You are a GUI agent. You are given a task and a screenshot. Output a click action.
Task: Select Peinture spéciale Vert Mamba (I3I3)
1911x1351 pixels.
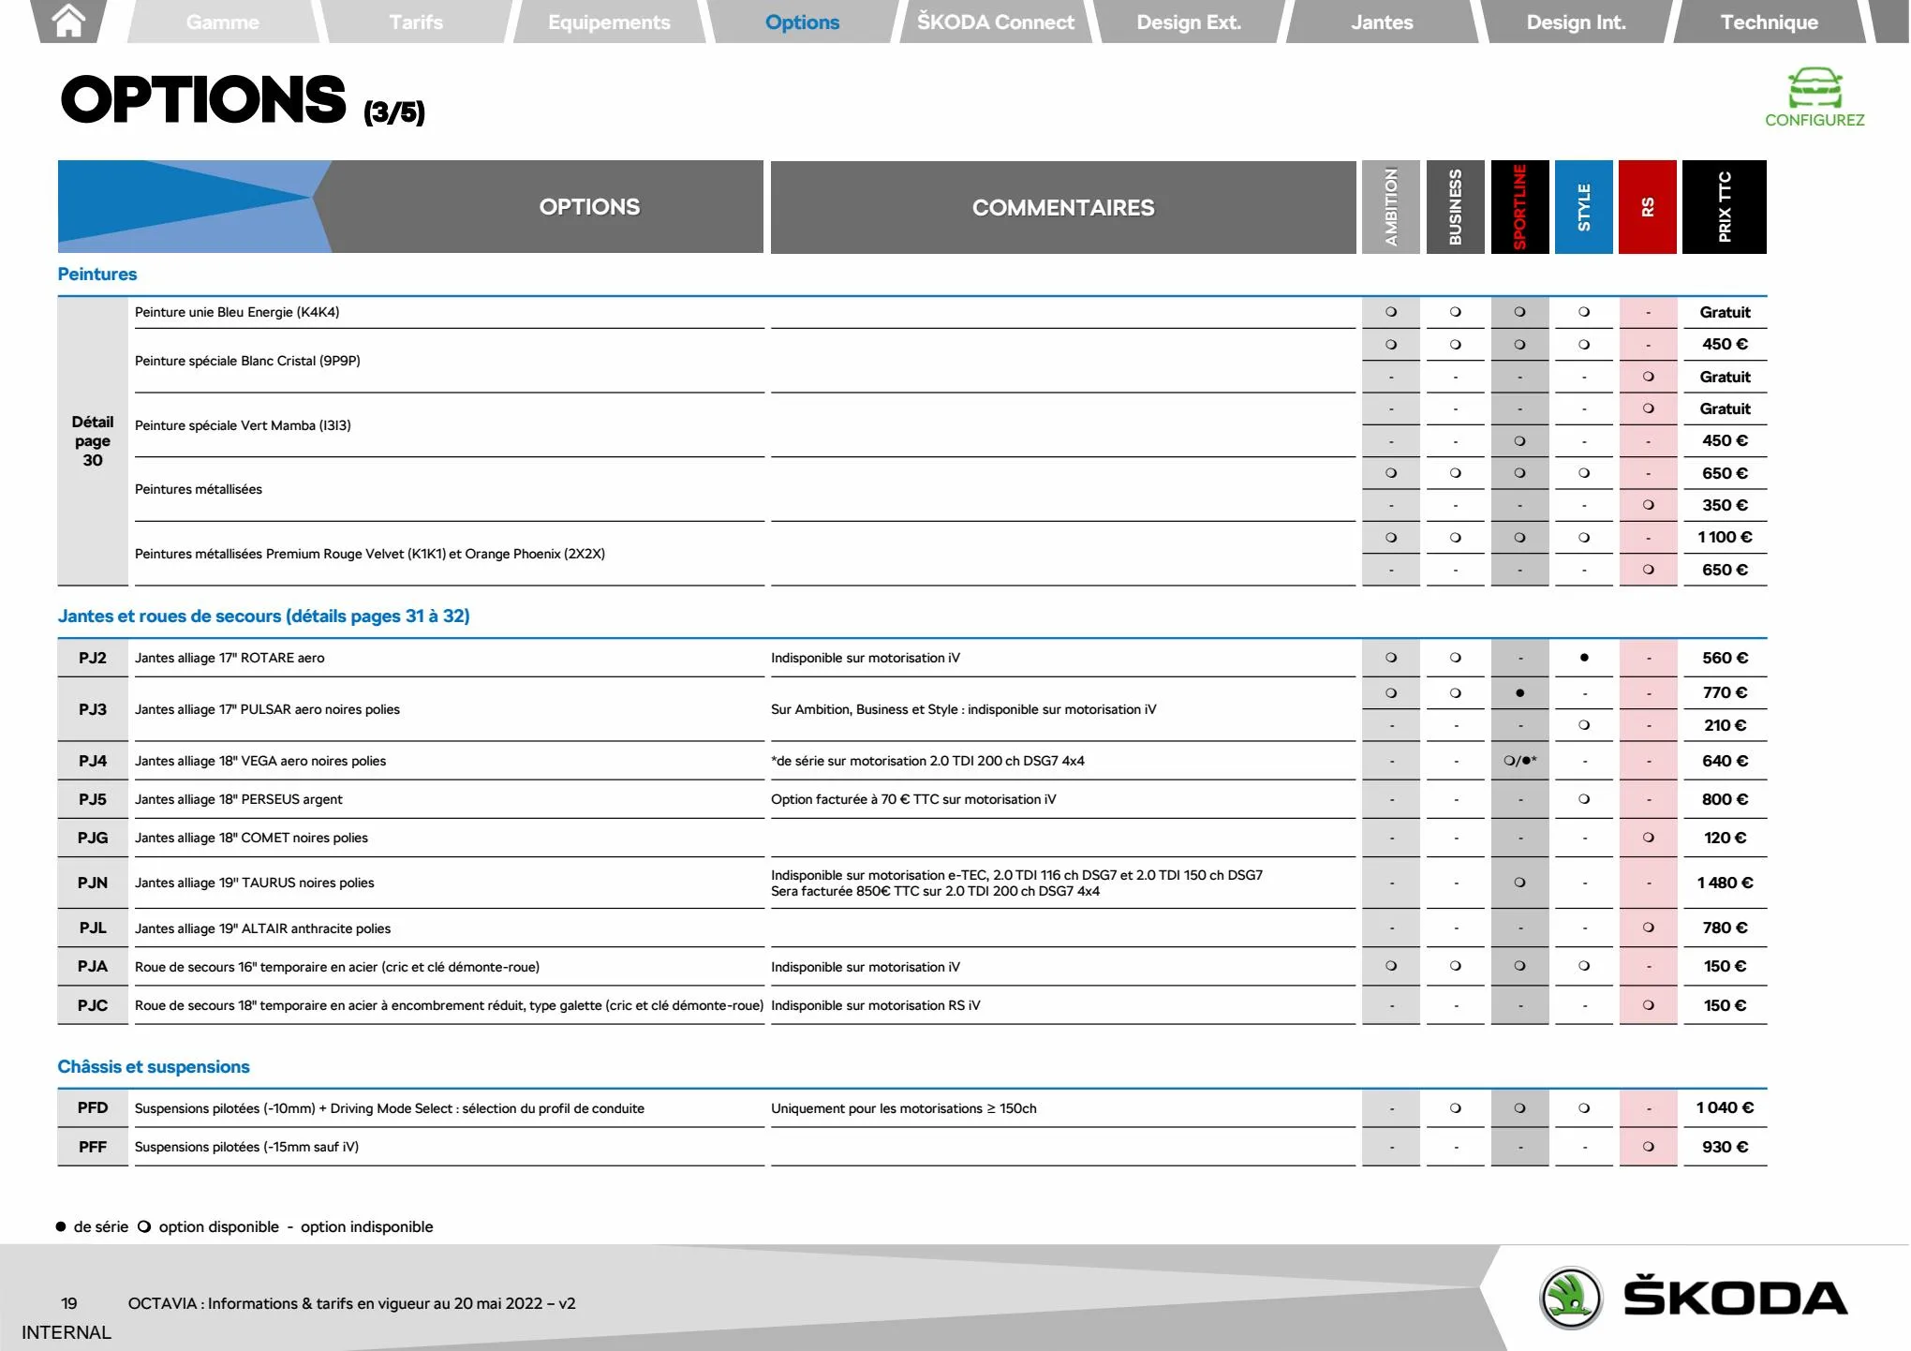click(243, 425)
